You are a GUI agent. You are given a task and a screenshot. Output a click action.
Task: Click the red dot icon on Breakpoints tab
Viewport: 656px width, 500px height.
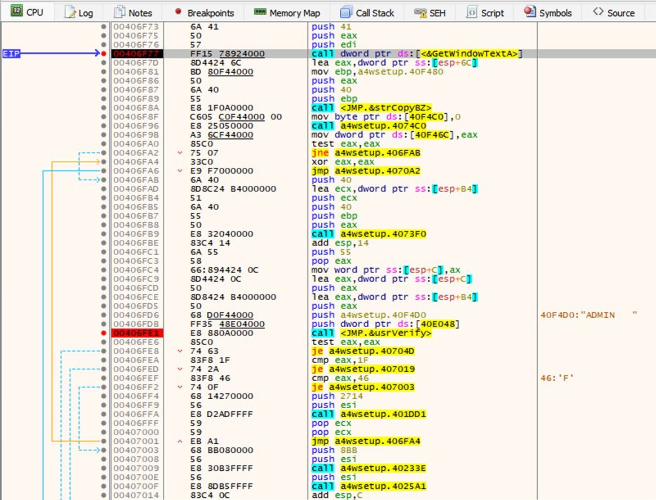(178, 12)
